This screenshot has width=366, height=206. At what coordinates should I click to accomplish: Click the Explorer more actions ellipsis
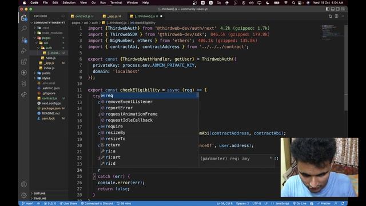[63, 16]
